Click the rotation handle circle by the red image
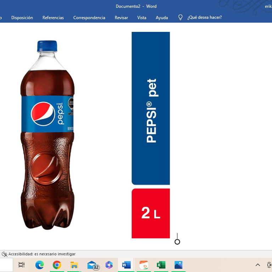 tap(177, 242)
